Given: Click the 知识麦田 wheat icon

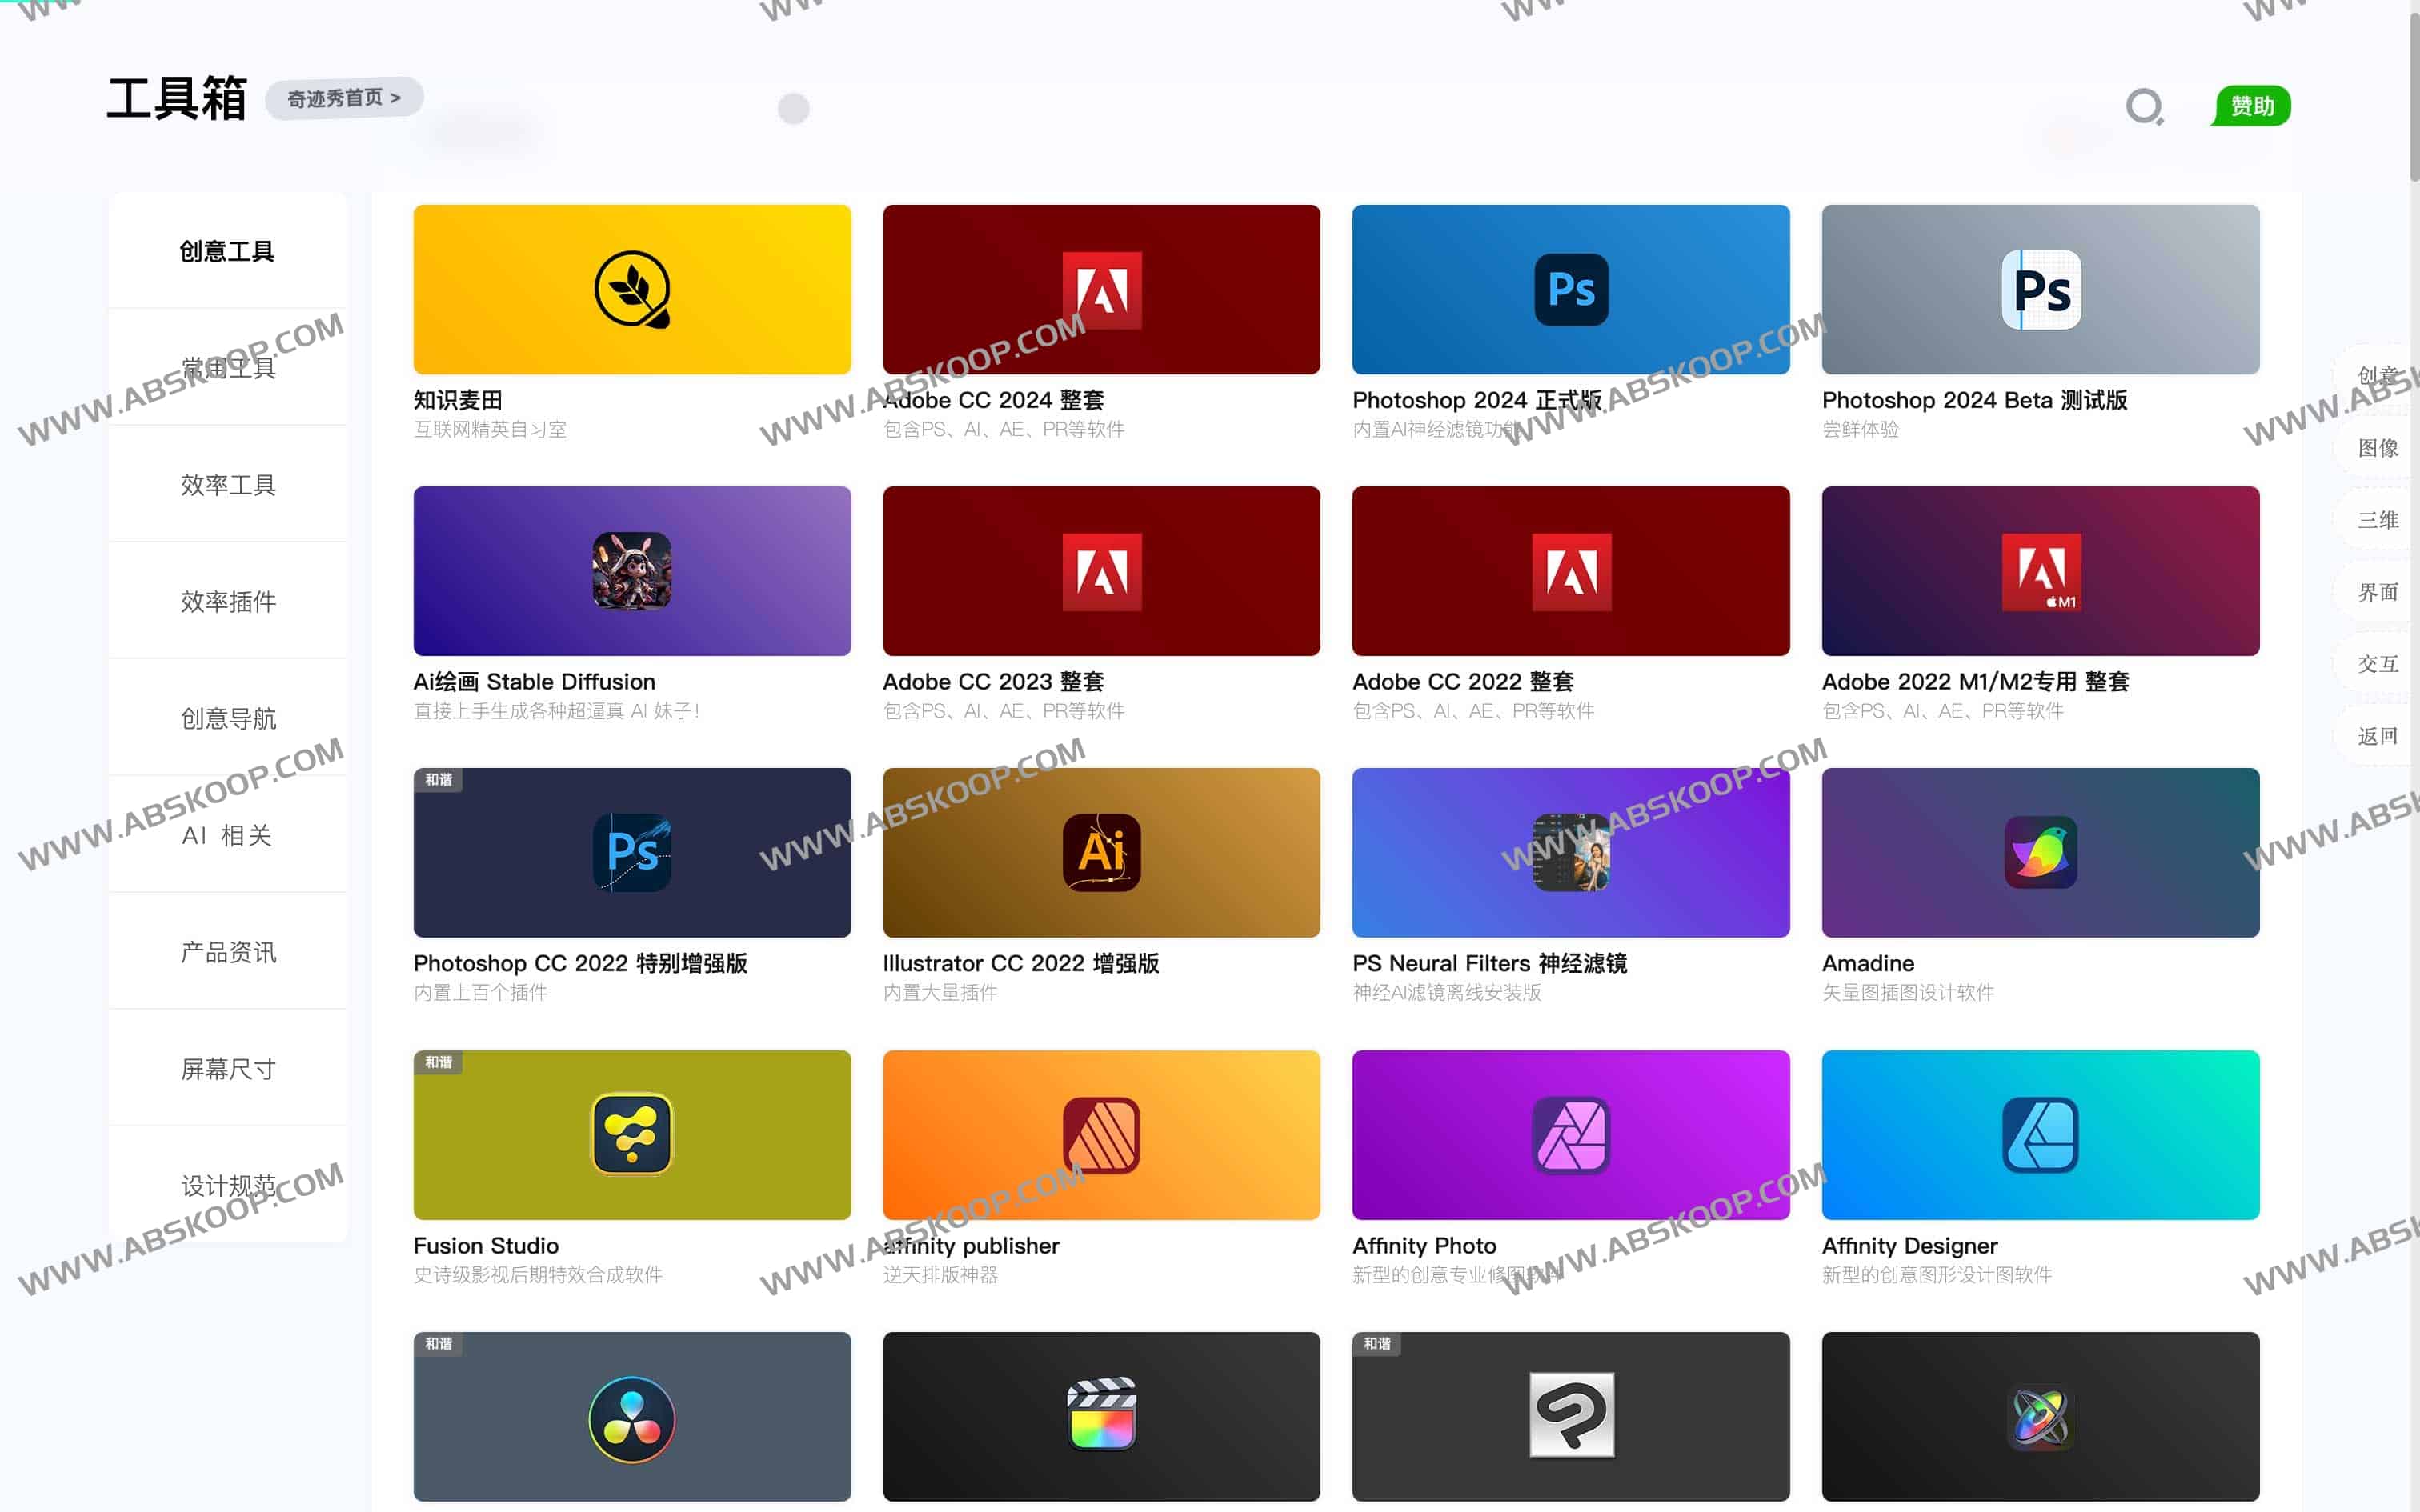Looking at the screenshot, I should tap(632, 290).
